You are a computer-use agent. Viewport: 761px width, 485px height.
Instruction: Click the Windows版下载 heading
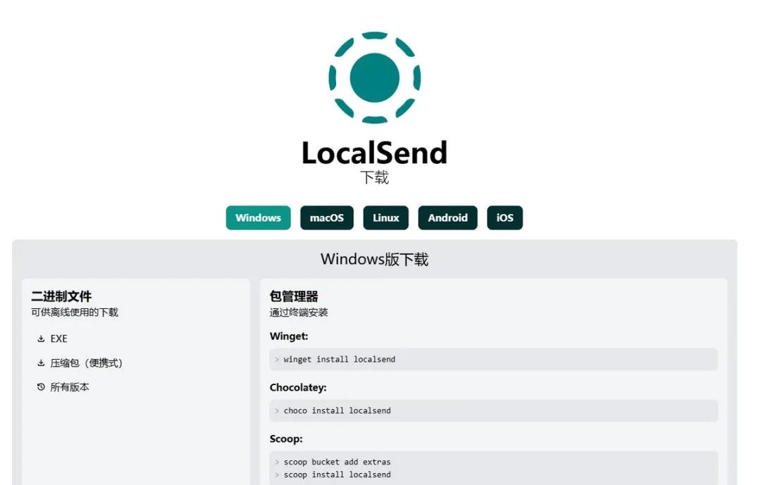374,260
